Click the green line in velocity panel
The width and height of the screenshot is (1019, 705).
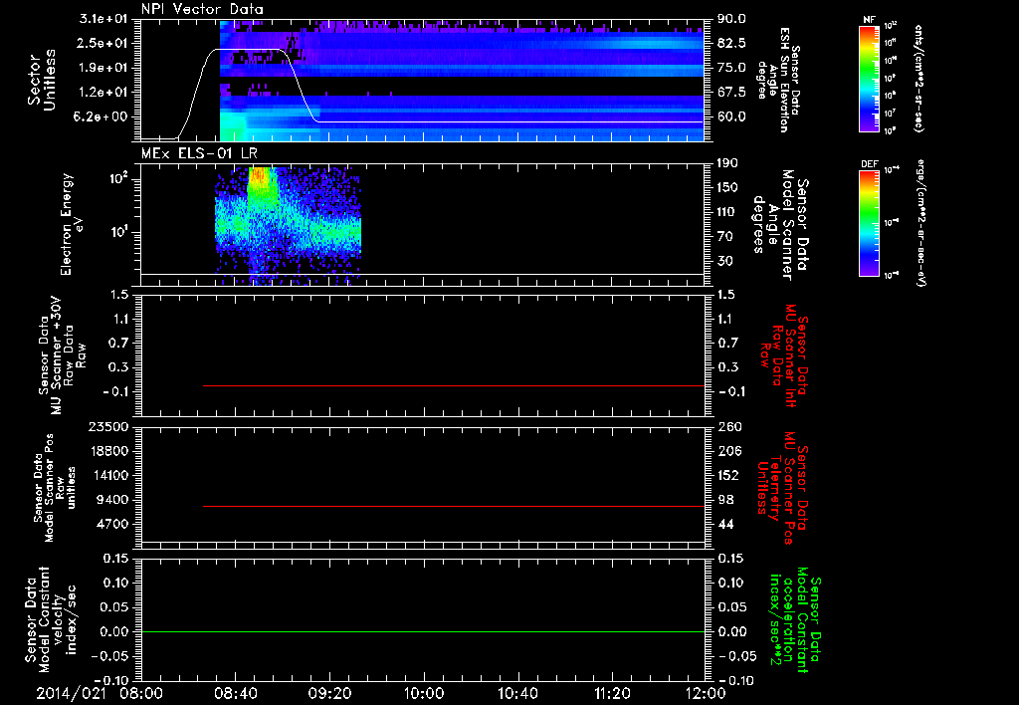[422, 631]
